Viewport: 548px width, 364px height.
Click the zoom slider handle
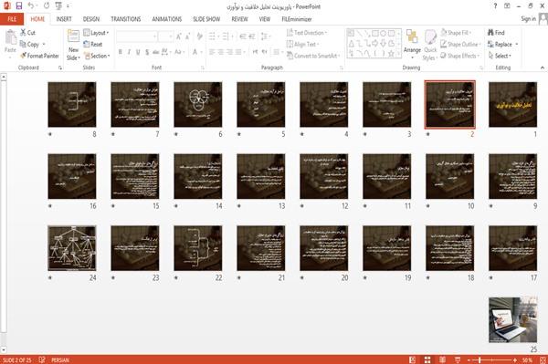click(479, 359)
